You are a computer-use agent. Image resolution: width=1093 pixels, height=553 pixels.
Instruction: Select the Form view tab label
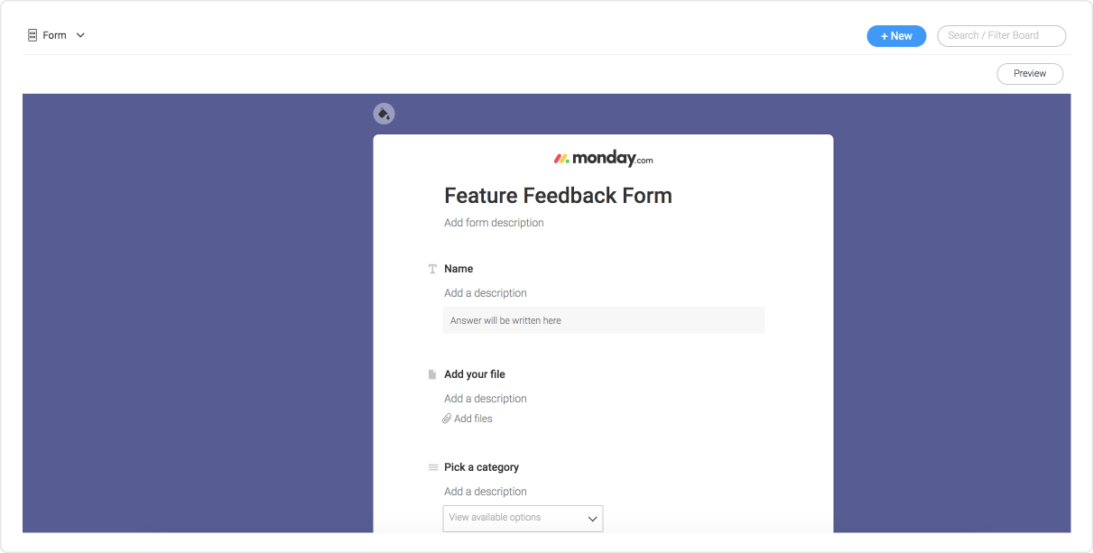click(x=54, y=35)
